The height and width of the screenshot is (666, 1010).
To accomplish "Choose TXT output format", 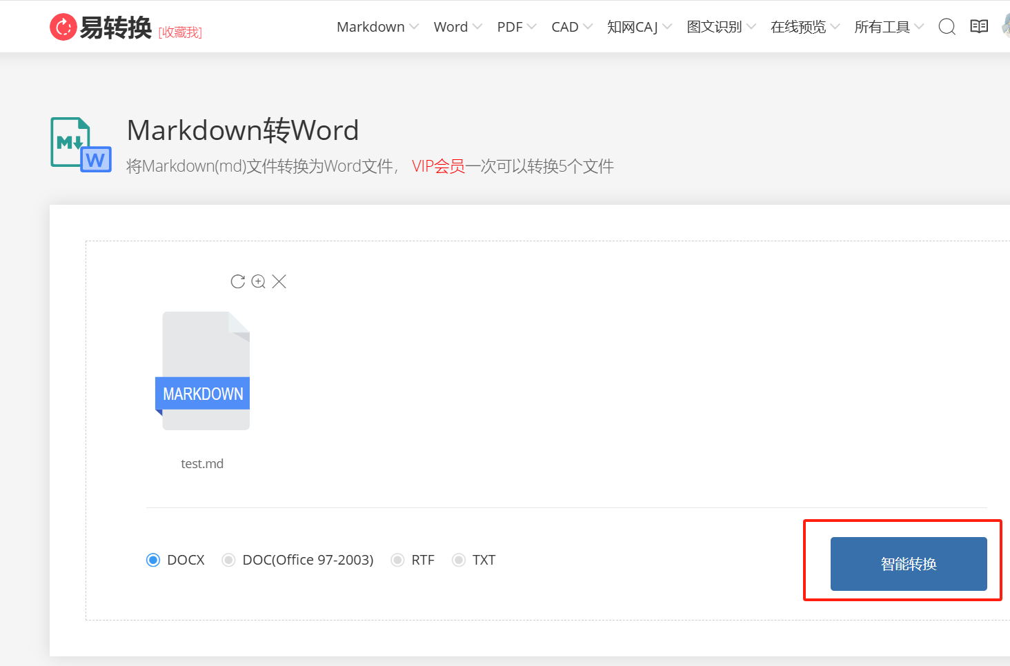I will click(458, 560).
